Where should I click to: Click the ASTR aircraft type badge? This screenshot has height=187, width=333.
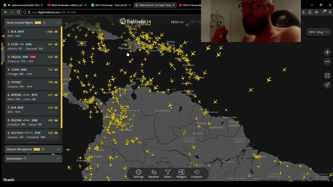pyautogui.click(x=21, y=32)
